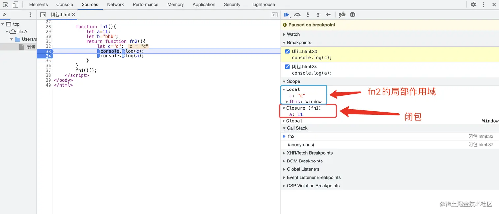Open the Performance tab
This screenshot has height=214, width=499.
click(146, 5)
